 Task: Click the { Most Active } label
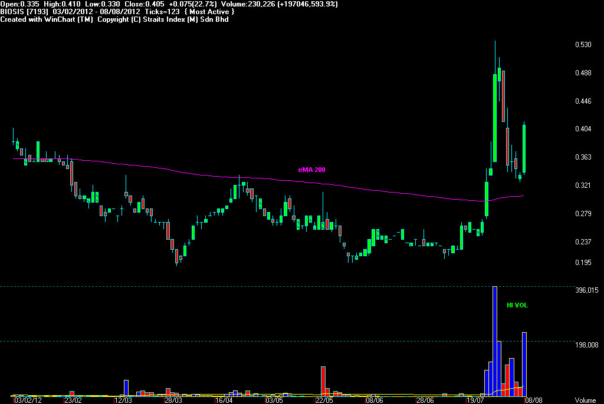pyautogui.click(x=209, y=12)
